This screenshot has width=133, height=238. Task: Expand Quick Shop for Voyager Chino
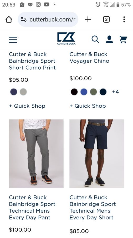[88, 106]
